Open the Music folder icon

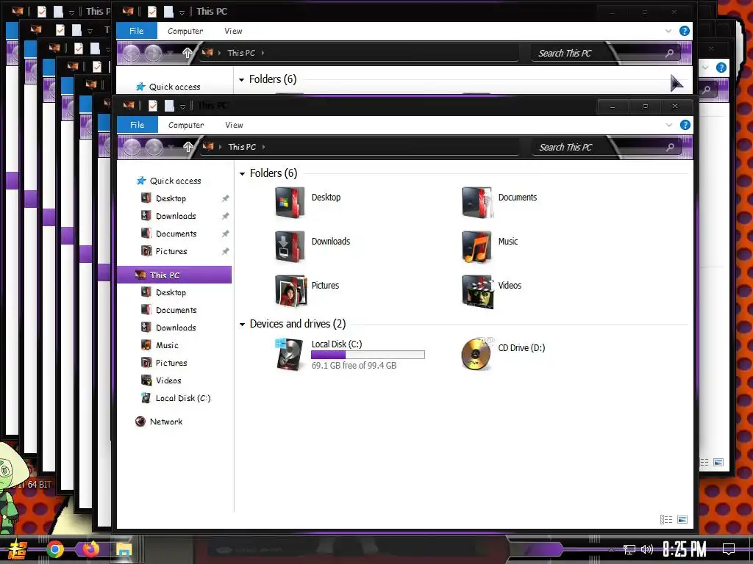(477, 247)
